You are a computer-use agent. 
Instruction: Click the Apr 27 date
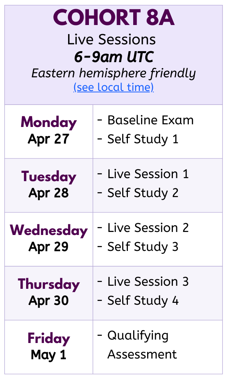48,139
